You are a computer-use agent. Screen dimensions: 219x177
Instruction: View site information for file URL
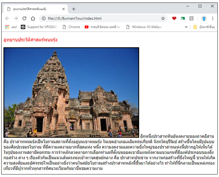pyautogui.click(x=43, y=19)
